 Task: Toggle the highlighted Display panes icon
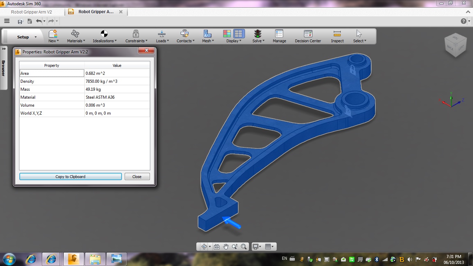(x=239, y=34)
